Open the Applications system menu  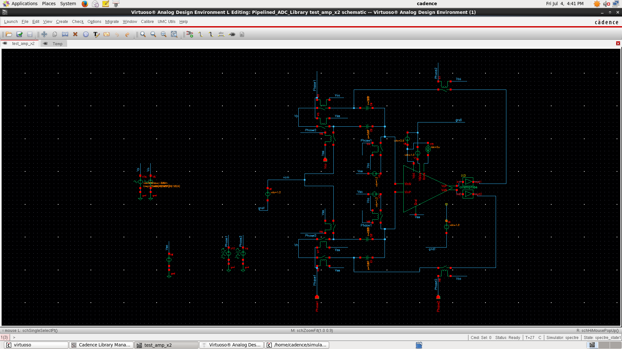click(x=24, y=4)
